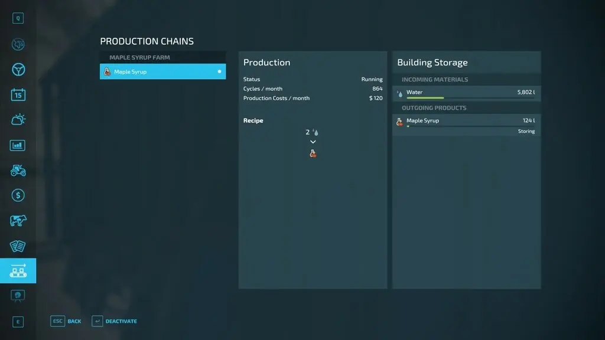Open the map overview globe icon
The height and width of the screenshot is (340, 605).
pyautogui.click(x=18, y=44)
